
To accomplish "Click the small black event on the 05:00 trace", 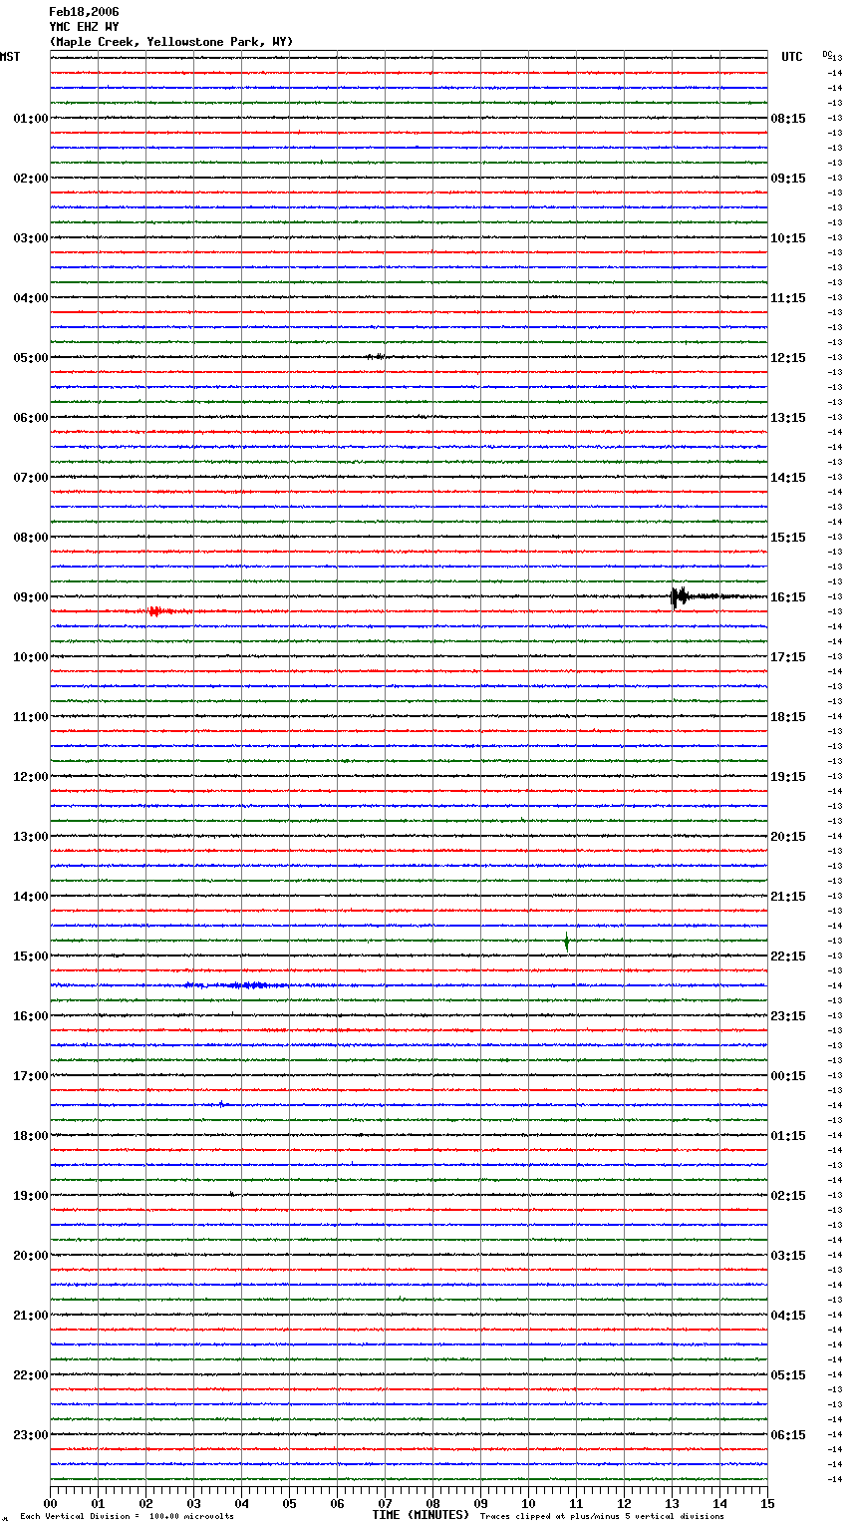I will pyautogui.click(x=375, y=356).
